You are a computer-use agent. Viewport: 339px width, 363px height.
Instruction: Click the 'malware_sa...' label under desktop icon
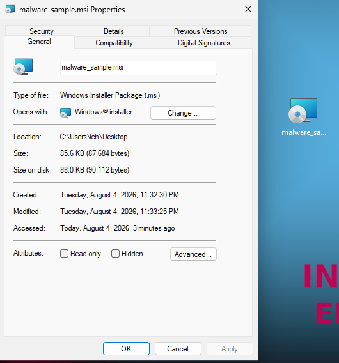pyautogui.click(x=304, y=132)
